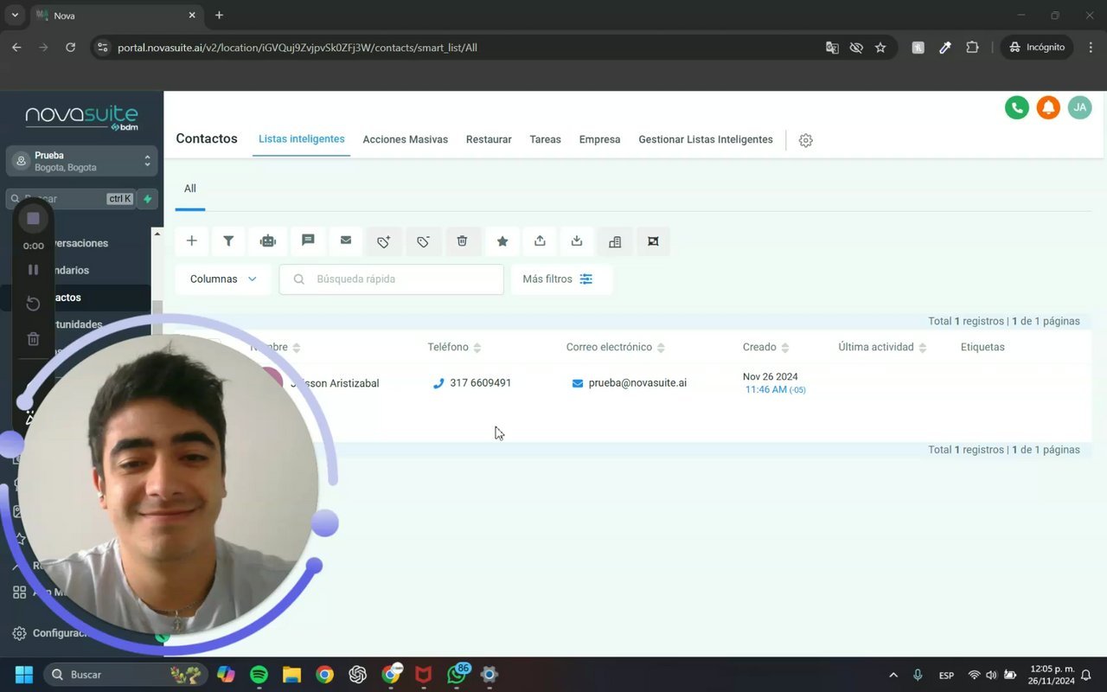Click the remove tag icon
Image resolution: width=1107 pixels, height=692 pixels.
click(423, 241)
